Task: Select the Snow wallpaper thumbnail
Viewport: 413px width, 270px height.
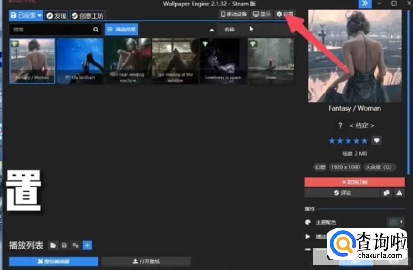Action: [271, 61]
